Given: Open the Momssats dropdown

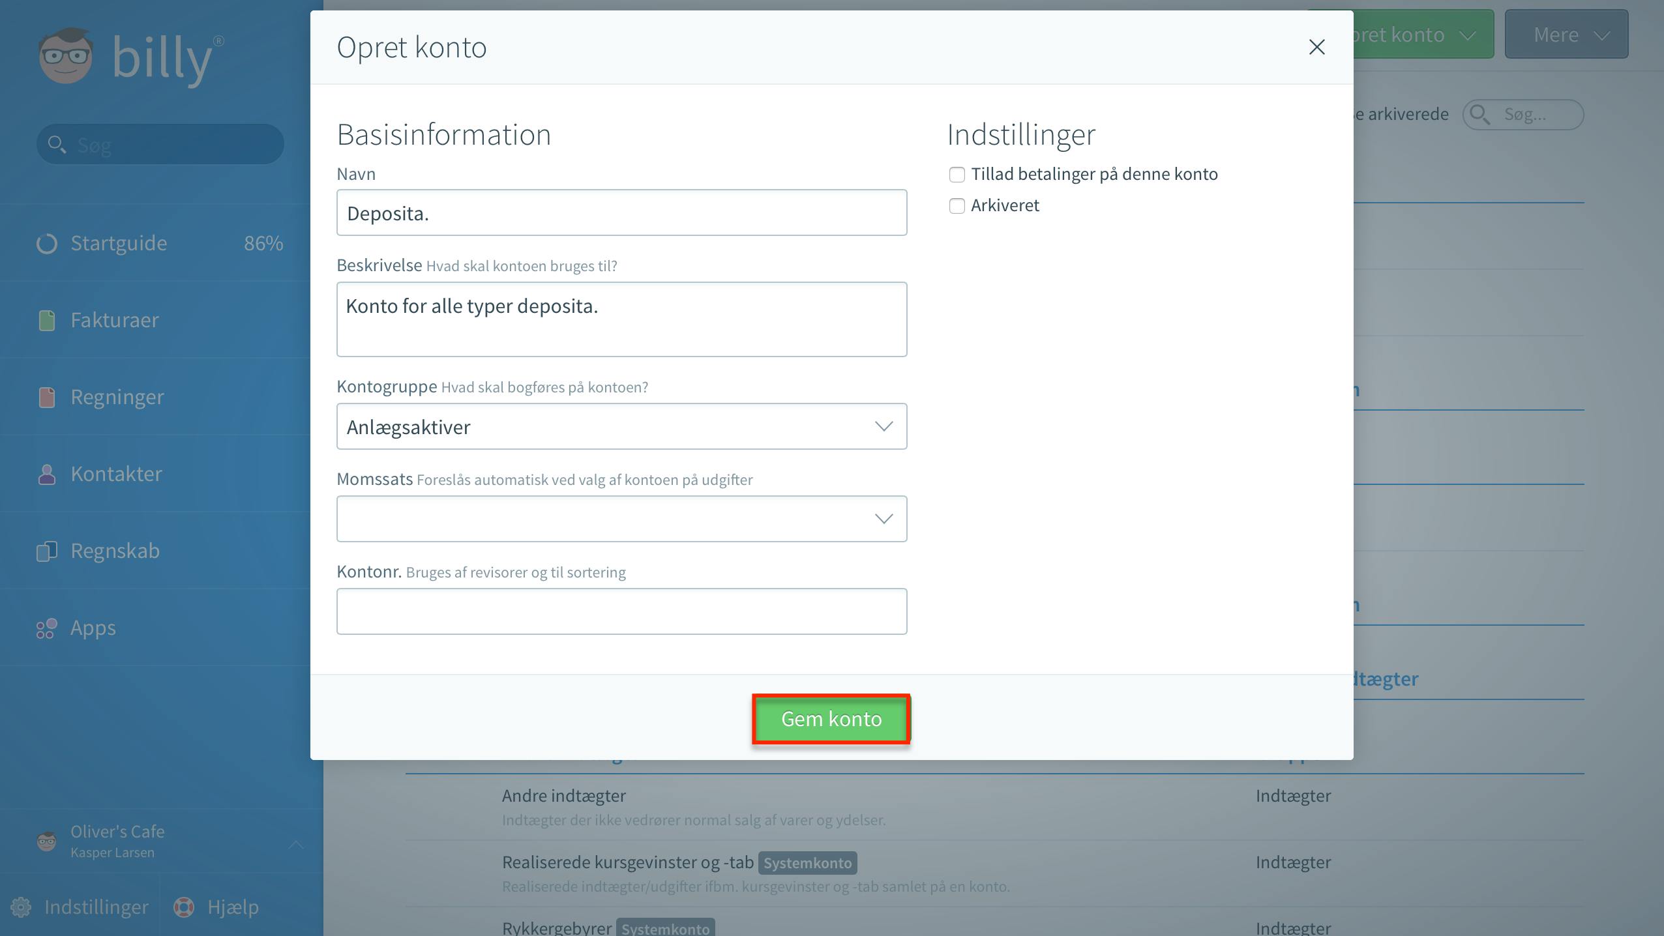Looking at the screenshot, I should tap(621, 519).
